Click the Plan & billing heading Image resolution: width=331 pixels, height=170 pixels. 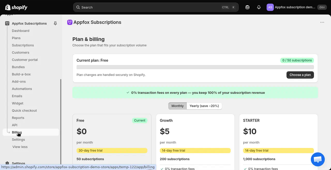88,39
